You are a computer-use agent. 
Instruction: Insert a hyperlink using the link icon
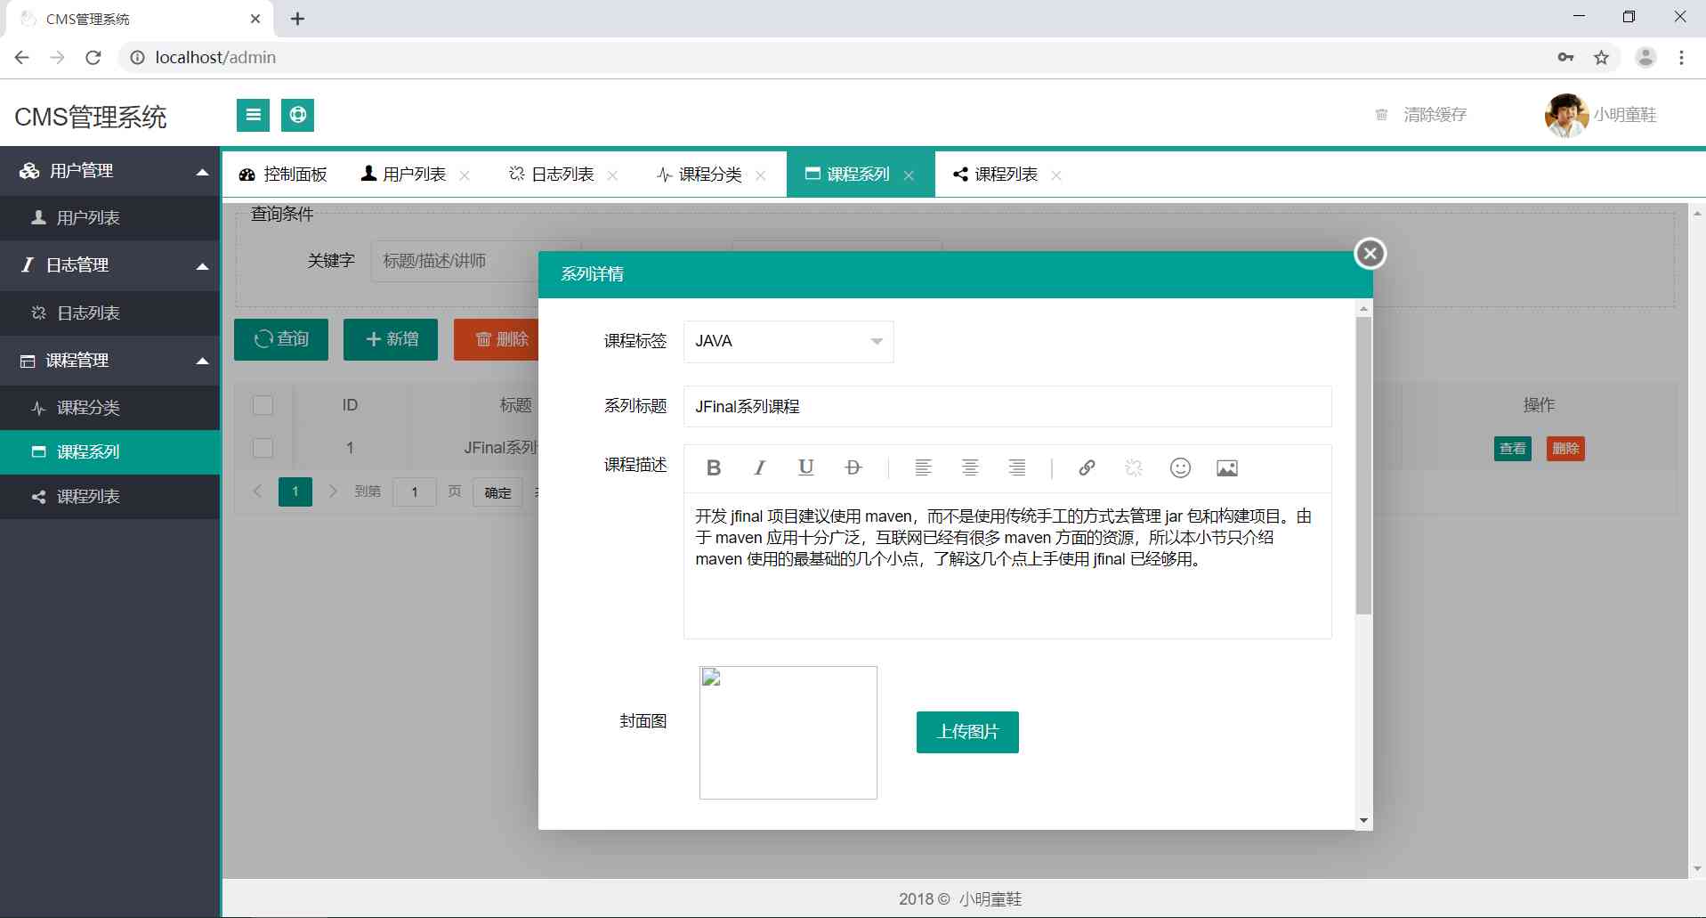coord(1087,467)
